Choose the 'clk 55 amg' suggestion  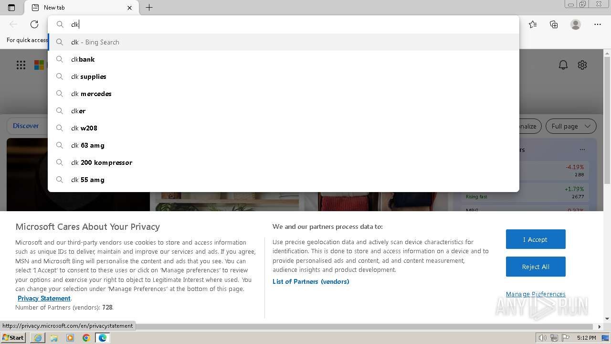284,180
